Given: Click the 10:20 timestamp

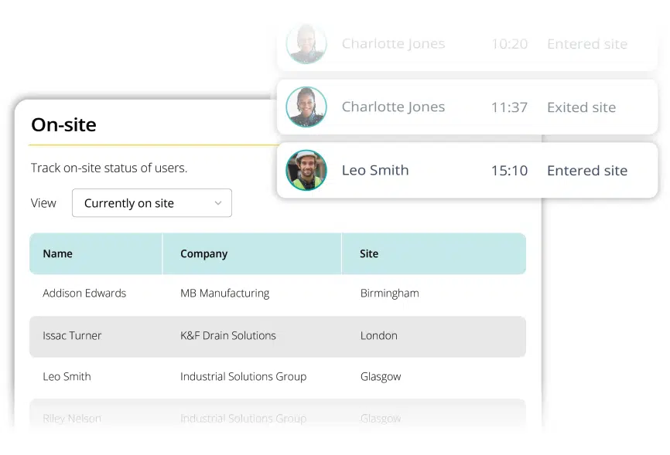Looking at the screenshot, I should coord(509,44).
